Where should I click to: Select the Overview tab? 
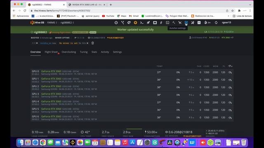[35, 52]
